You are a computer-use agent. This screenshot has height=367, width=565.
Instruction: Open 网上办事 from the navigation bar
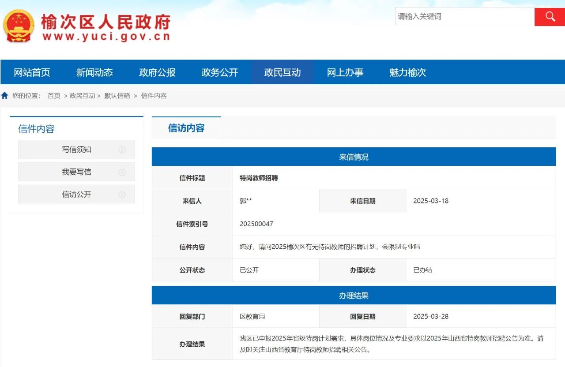tap(345, 72)
